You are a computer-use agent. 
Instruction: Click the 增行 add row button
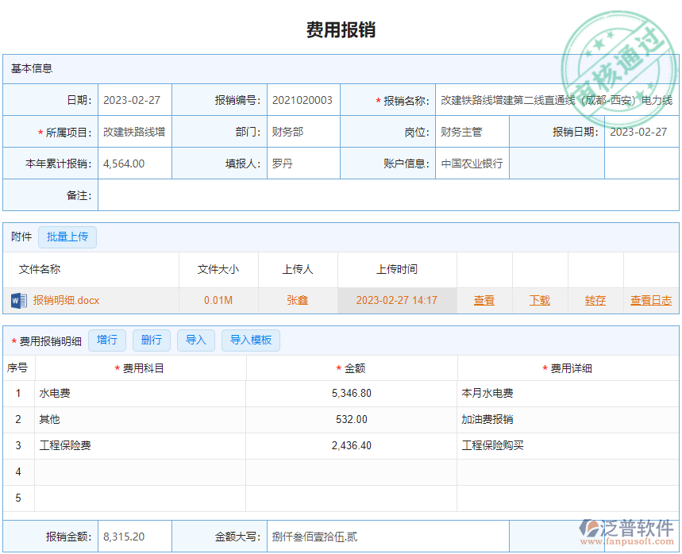(x=107, y=340)
